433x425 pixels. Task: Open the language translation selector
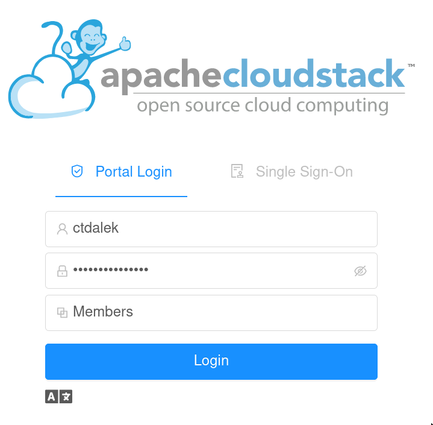click(59, 397)
